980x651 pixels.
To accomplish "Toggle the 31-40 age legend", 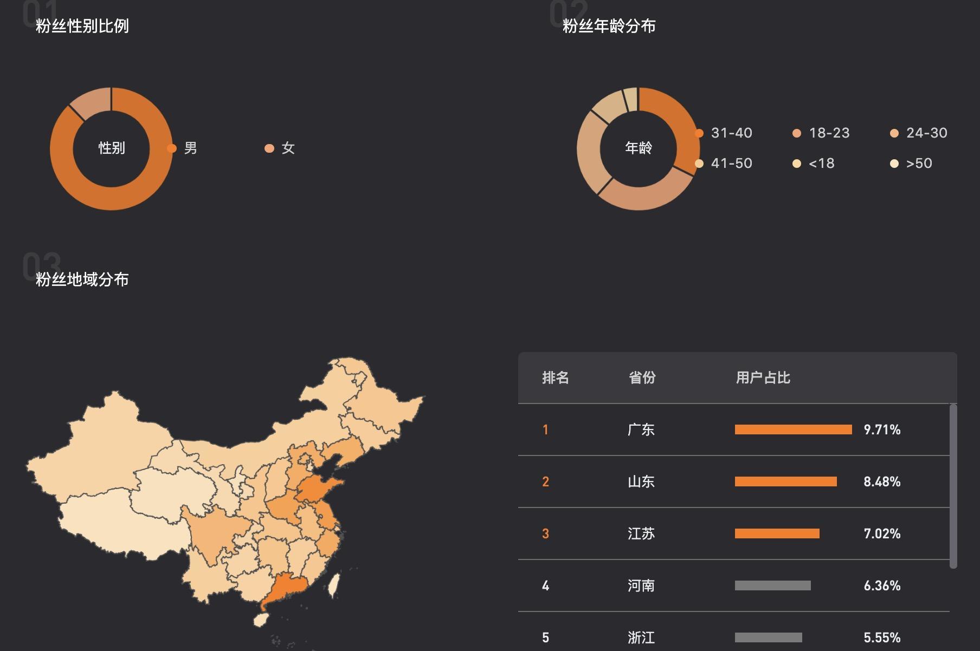I will 725,133.
